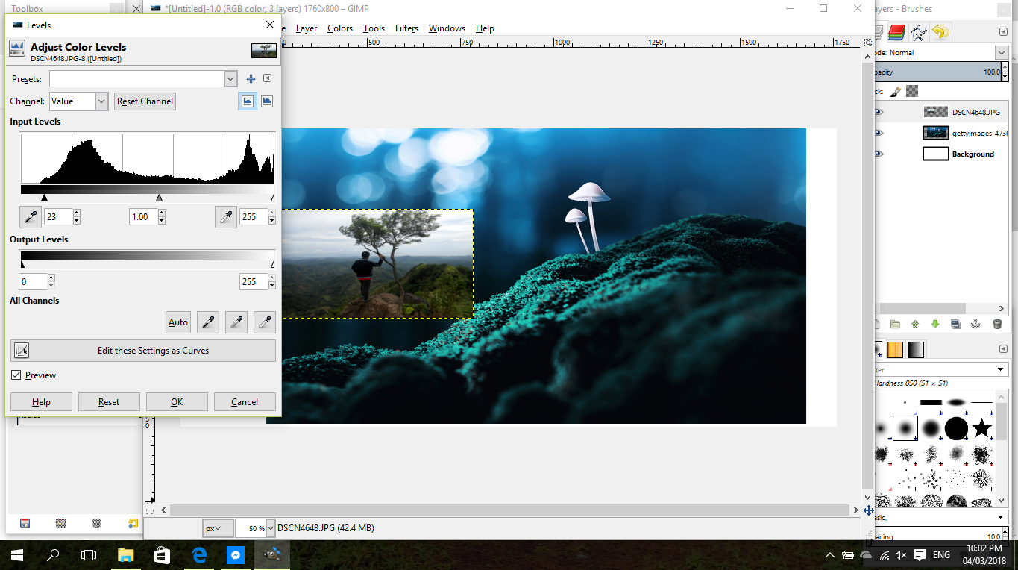Click the All Channels white point eyedropper

click(265, 322)
